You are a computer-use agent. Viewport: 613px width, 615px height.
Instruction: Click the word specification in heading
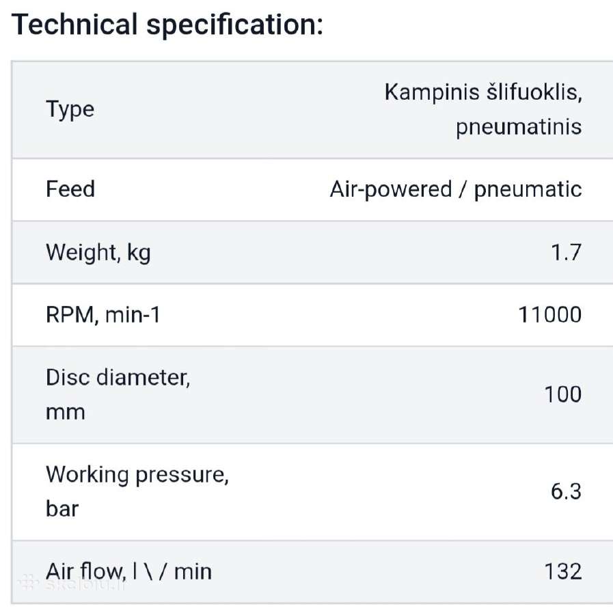tap(234, 25)
